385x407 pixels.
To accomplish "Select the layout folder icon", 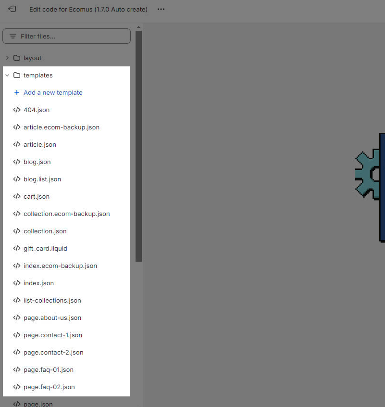I will (17, 58).
